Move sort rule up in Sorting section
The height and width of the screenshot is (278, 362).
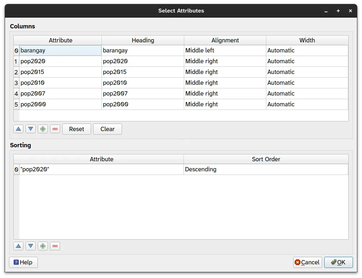(18, 246)
